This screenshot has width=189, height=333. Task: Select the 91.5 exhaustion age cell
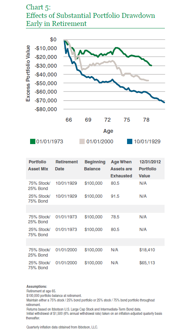[115, 196]
